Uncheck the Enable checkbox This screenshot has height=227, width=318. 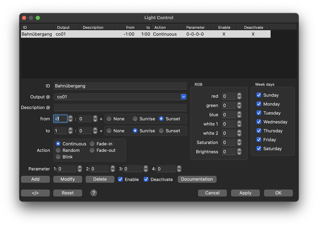point(120,179)
